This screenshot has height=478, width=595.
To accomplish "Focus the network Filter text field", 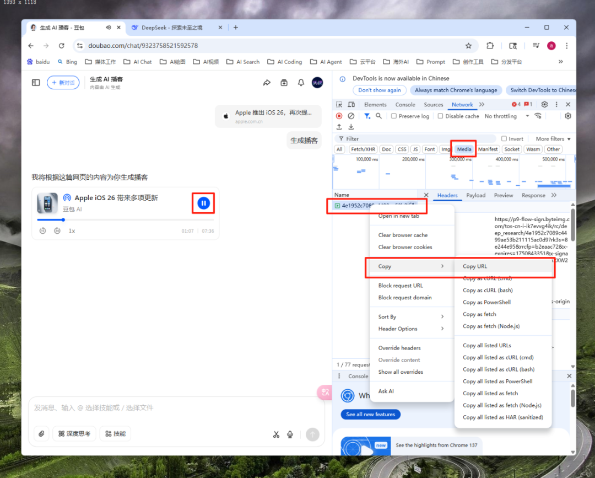I will pos(416,139).
